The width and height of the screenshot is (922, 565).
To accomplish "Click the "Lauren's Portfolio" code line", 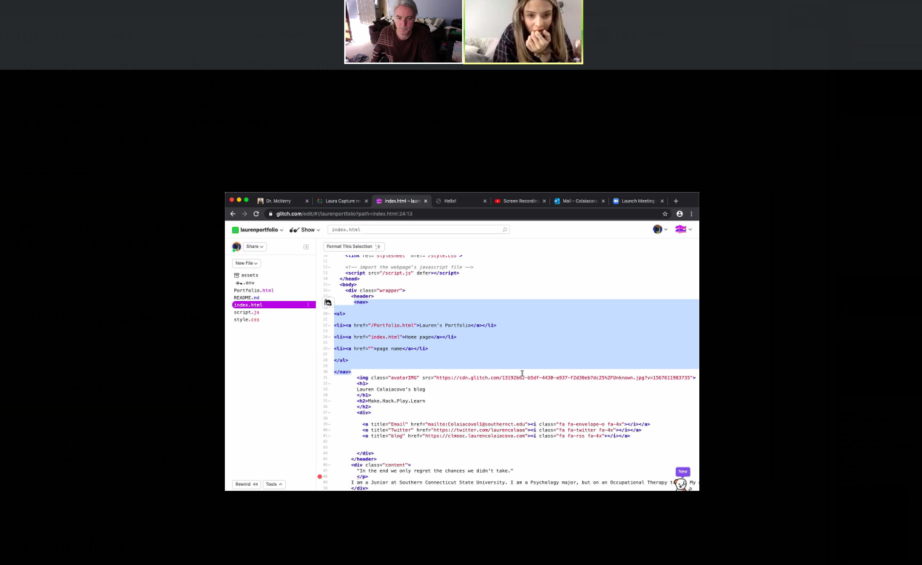I will click(415, 325).
